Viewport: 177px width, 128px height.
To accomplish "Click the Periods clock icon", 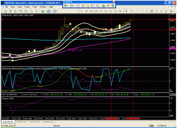I will point(48,11).
